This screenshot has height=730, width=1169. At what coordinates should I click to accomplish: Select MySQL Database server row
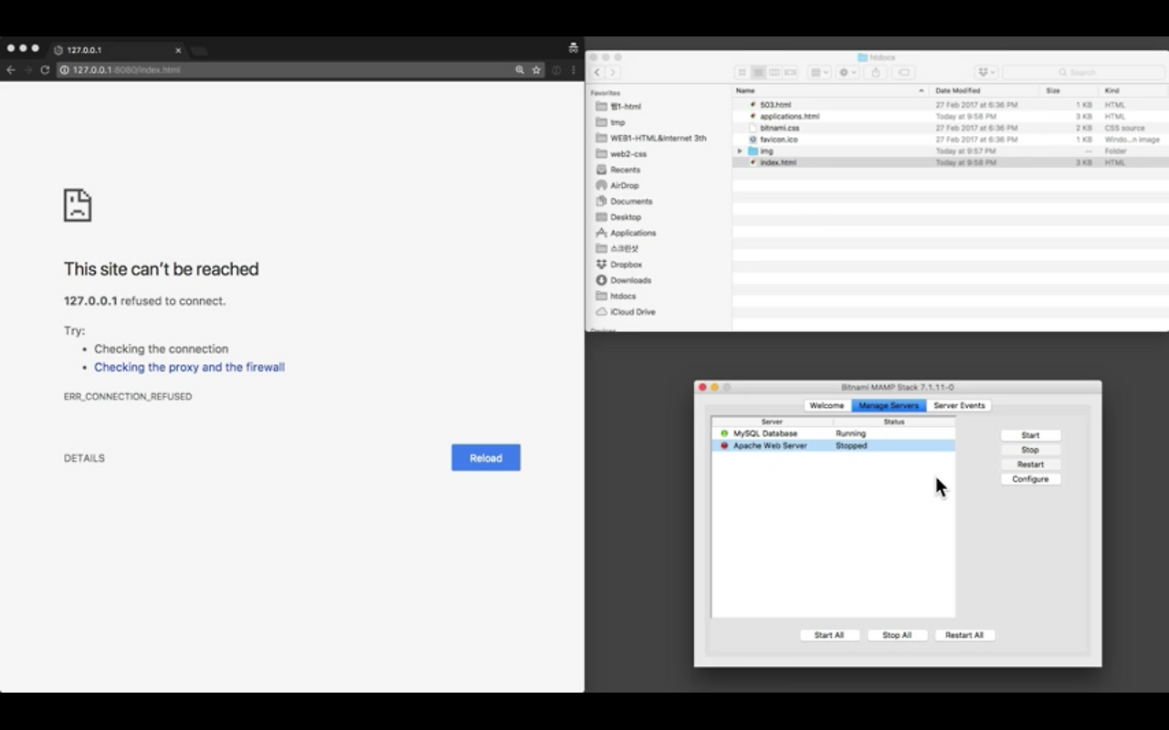[833, 433]
